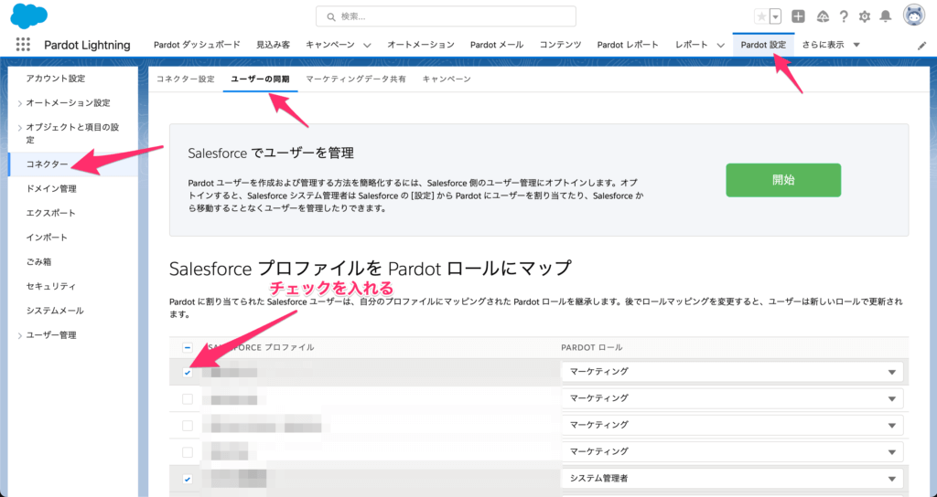Open the Trailhead guidance cloud icon
937x497 pixels.
pyautogui.click(x=823, y=16)
